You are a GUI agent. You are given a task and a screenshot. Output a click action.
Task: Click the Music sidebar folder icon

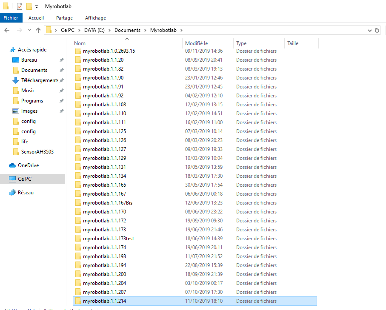tap(16, 91)
